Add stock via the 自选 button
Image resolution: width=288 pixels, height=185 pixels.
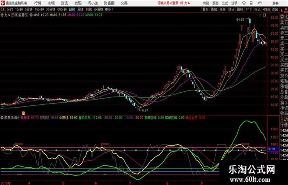coord(266,9)
